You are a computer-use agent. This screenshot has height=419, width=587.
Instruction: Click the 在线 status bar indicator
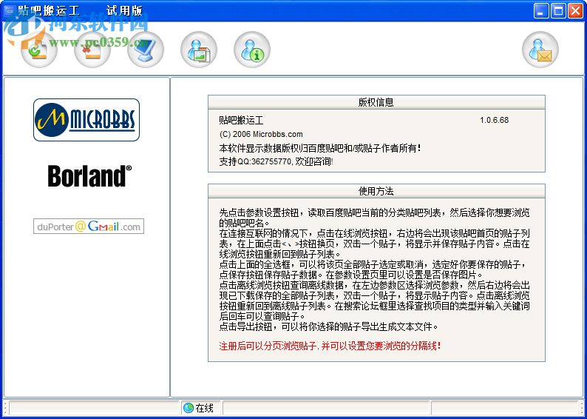[199, 408]
